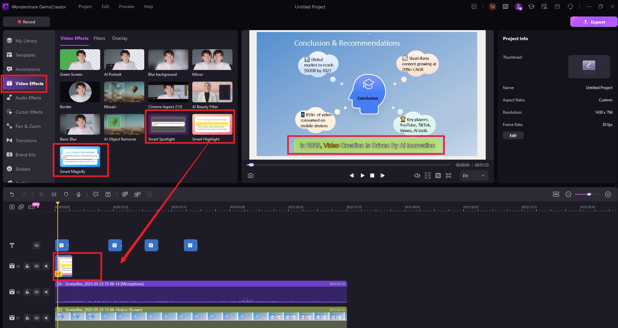Screen dimensions: 618x328
Task: Switch to the Filters tab
Action: pos(99,38)
